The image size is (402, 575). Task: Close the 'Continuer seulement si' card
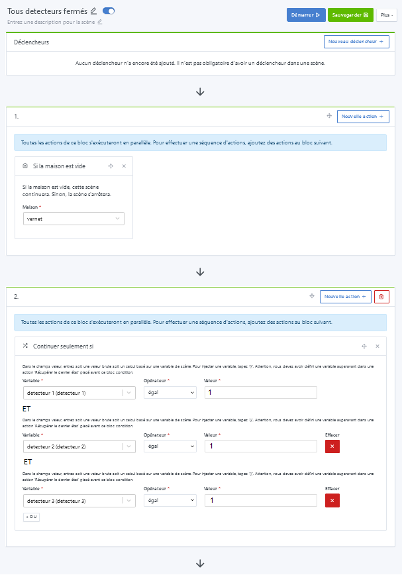pos(377,346)
